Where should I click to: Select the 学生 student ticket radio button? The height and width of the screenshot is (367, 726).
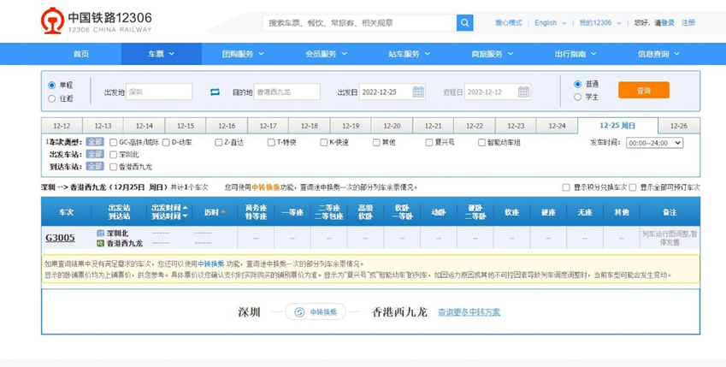pos(578,98)
